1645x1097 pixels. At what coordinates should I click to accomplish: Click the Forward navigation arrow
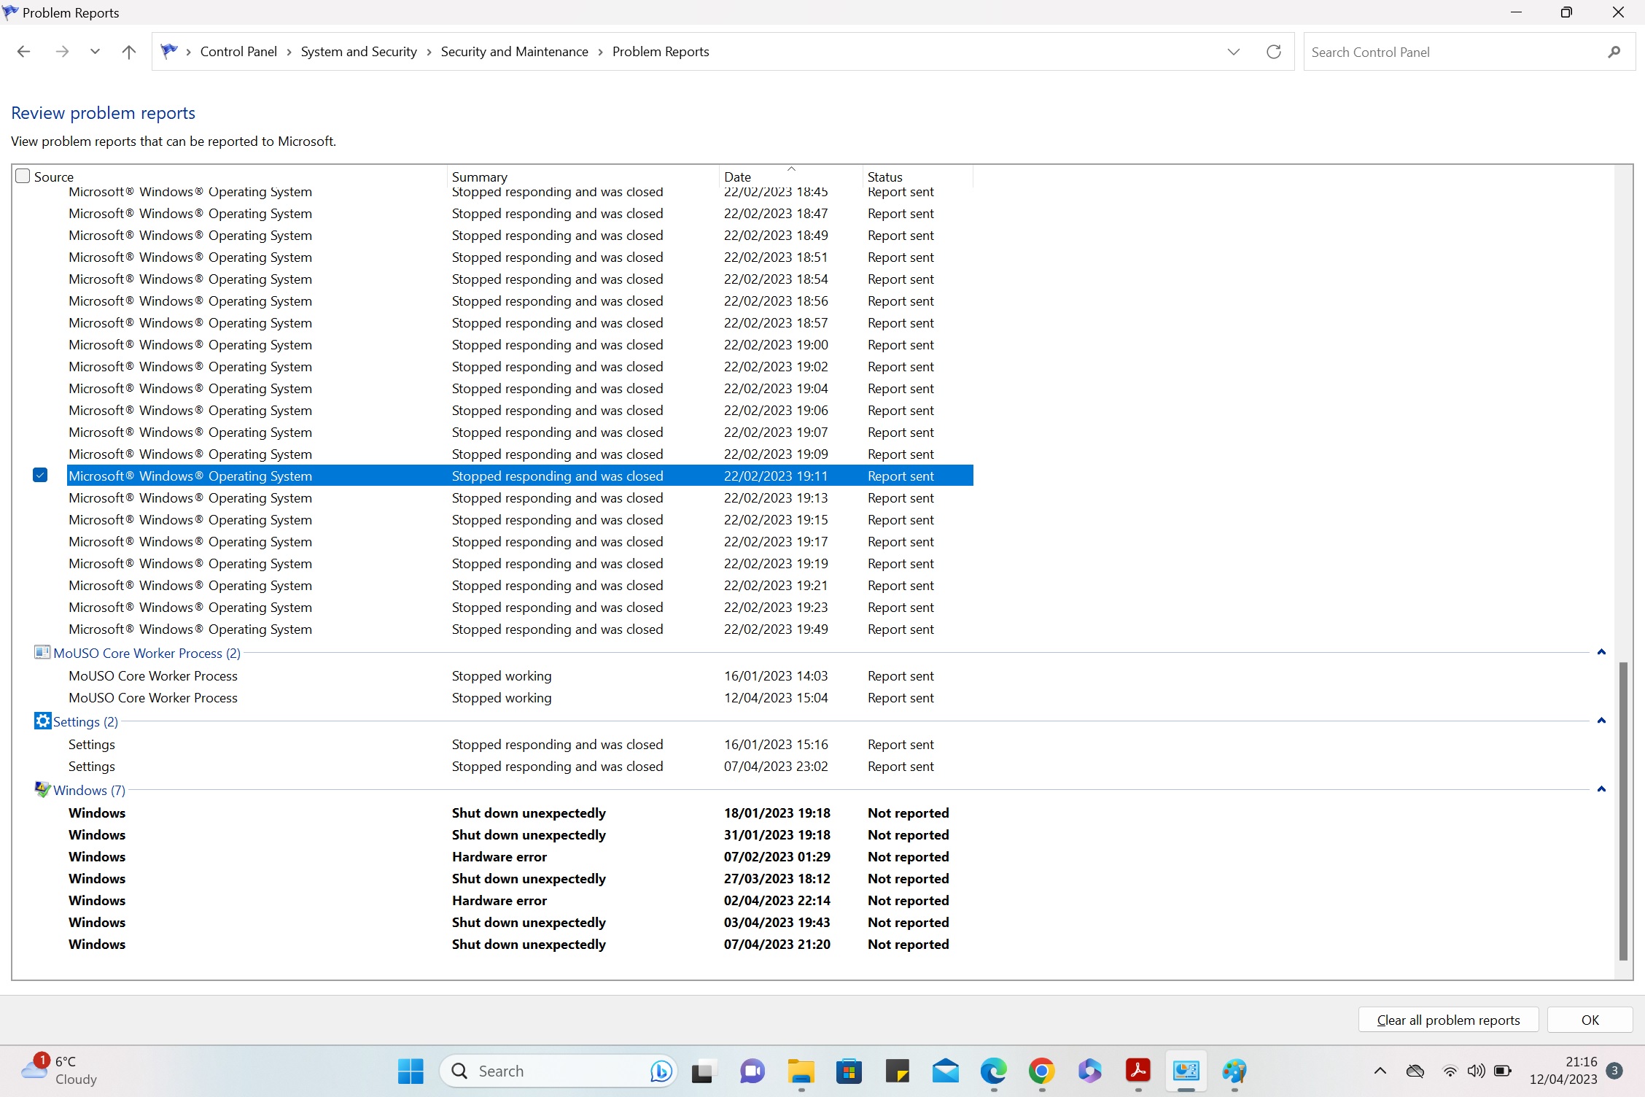[62, 52]
